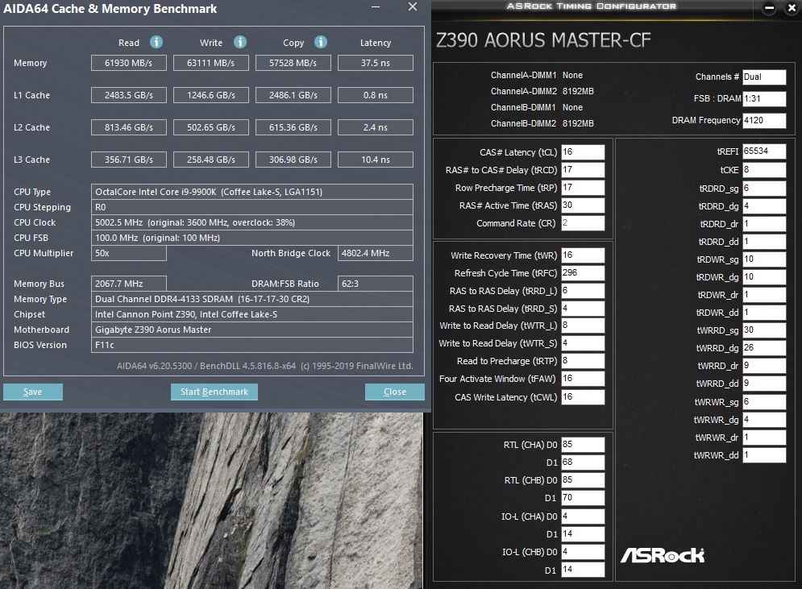Click the tWRRD_dg field showing 26
The height and width of the screenshot is (589, 802).
click(x=764, y=348)
